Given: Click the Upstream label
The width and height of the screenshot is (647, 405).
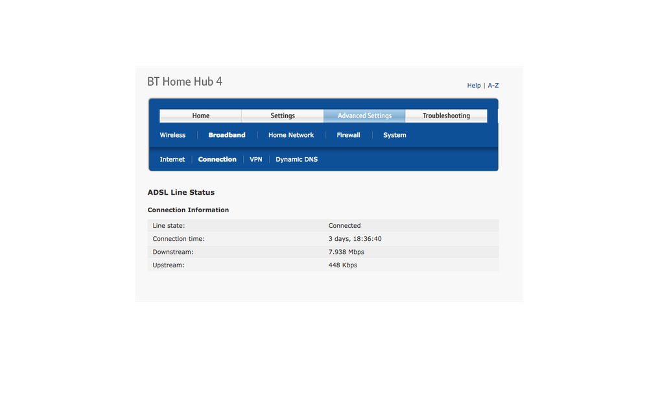Looking at the screenshot, I should (x=169, y=265).
